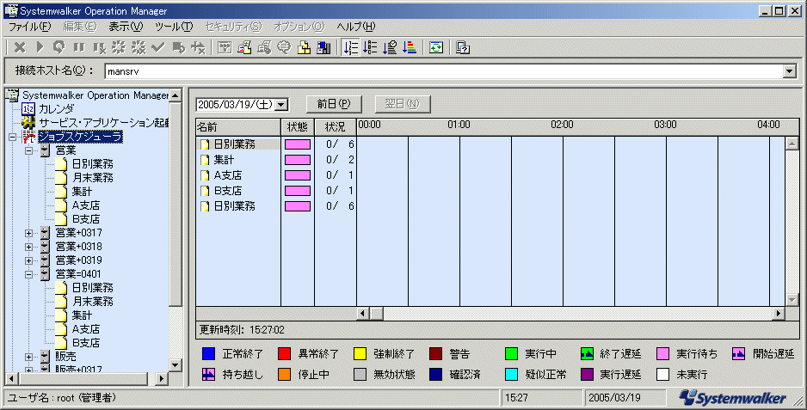Click the job net flow diagram toolbar icon
This screenshot has width=807, height=410.
(225, 48)
